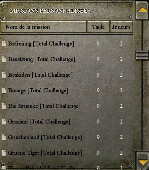149x170 pixels.
Task: Click the file icon next to Beskiden
Action: pyautogui.click(x=4, y=75)
